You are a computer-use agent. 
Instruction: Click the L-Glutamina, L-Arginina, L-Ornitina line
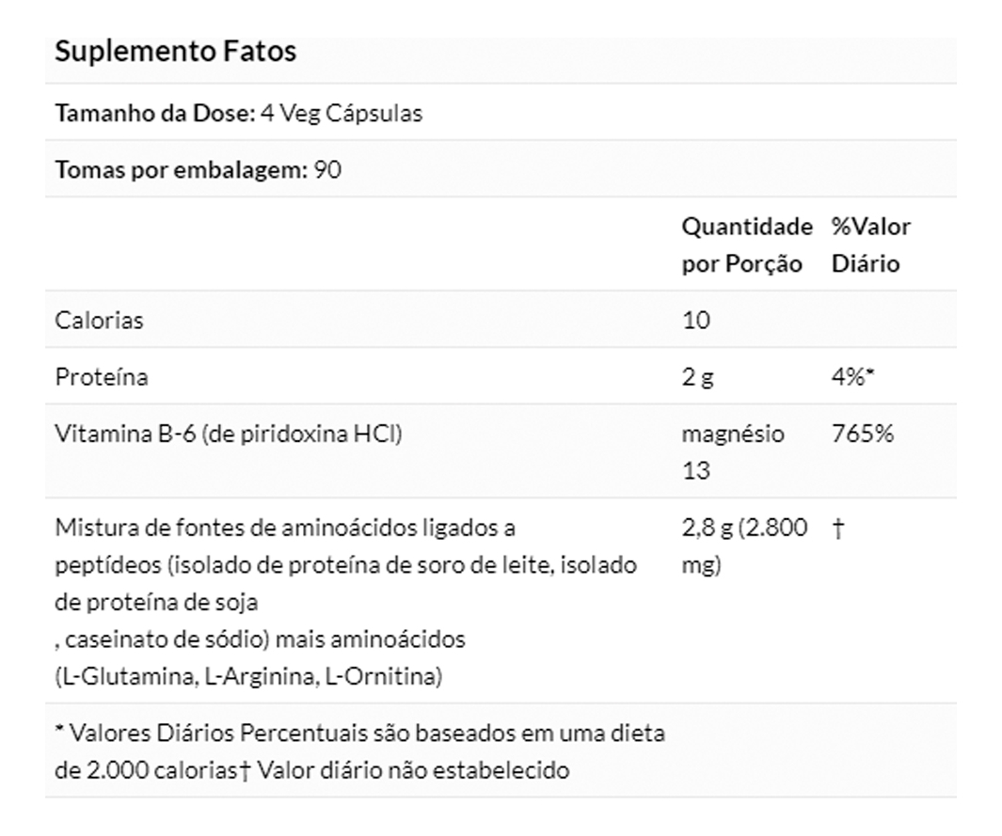click(248, 677)
